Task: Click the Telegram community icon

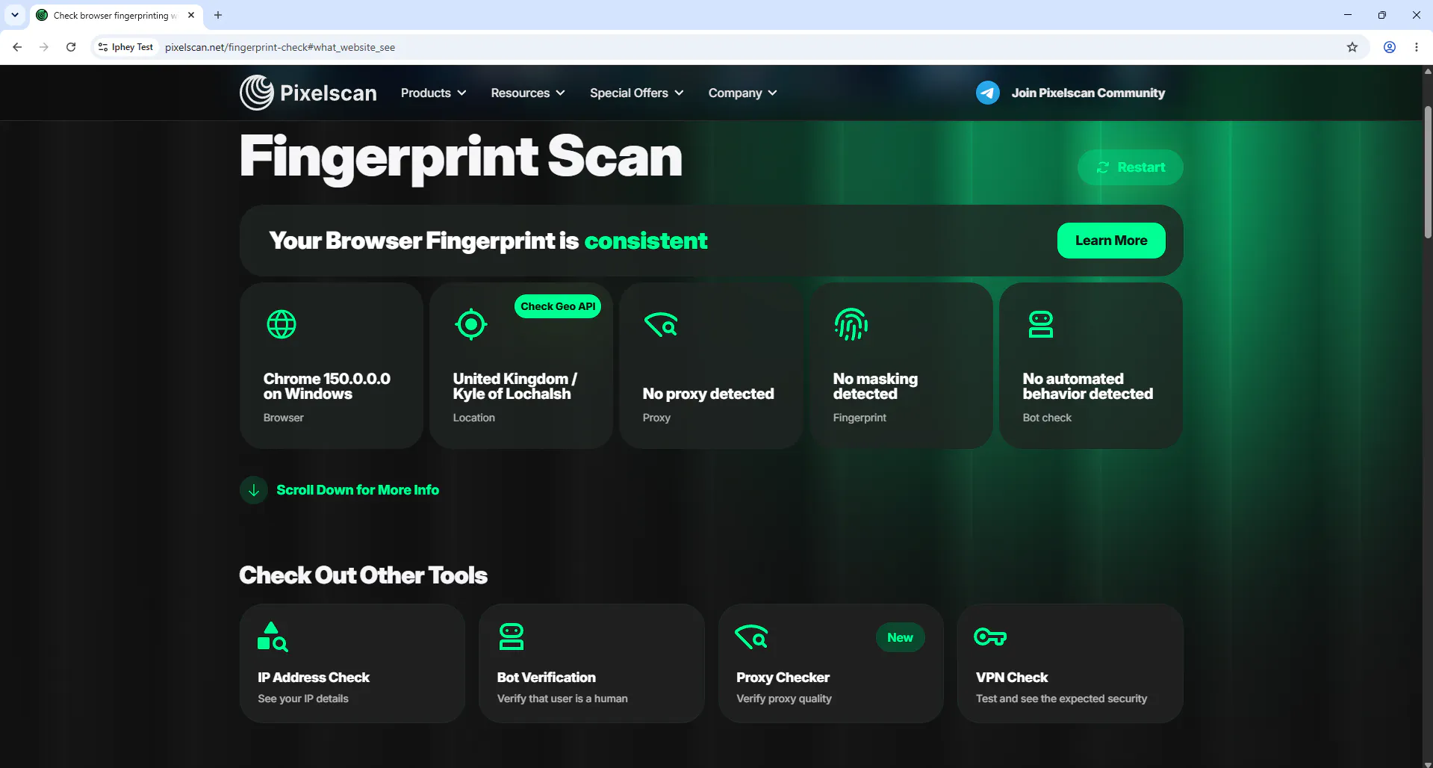Action: (x=988, y=93)
